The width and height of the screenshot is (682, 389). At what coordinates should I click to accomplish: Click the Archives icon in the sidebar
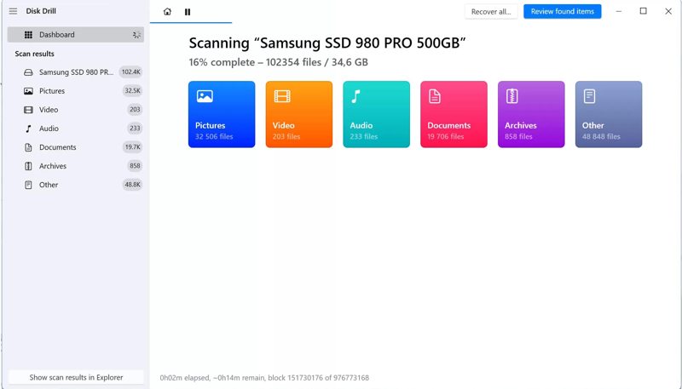(x=28, y=166)
